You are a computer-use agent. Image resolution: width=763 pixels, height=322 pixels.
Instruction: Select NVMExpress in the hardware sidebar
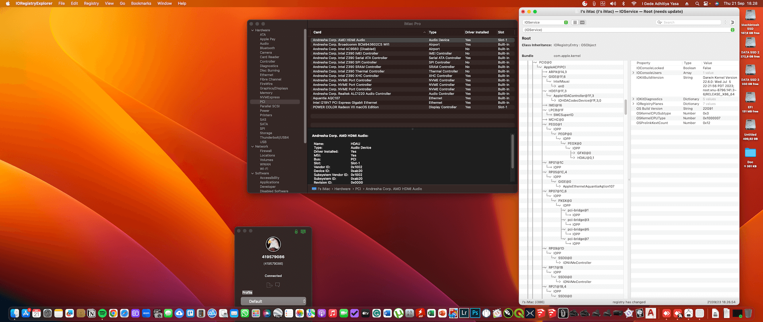[270, 97]
